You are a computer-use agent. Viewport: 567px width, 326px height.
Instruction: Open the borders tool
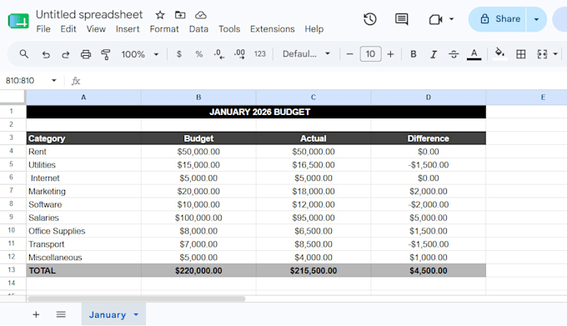click(x=520, y=54)
